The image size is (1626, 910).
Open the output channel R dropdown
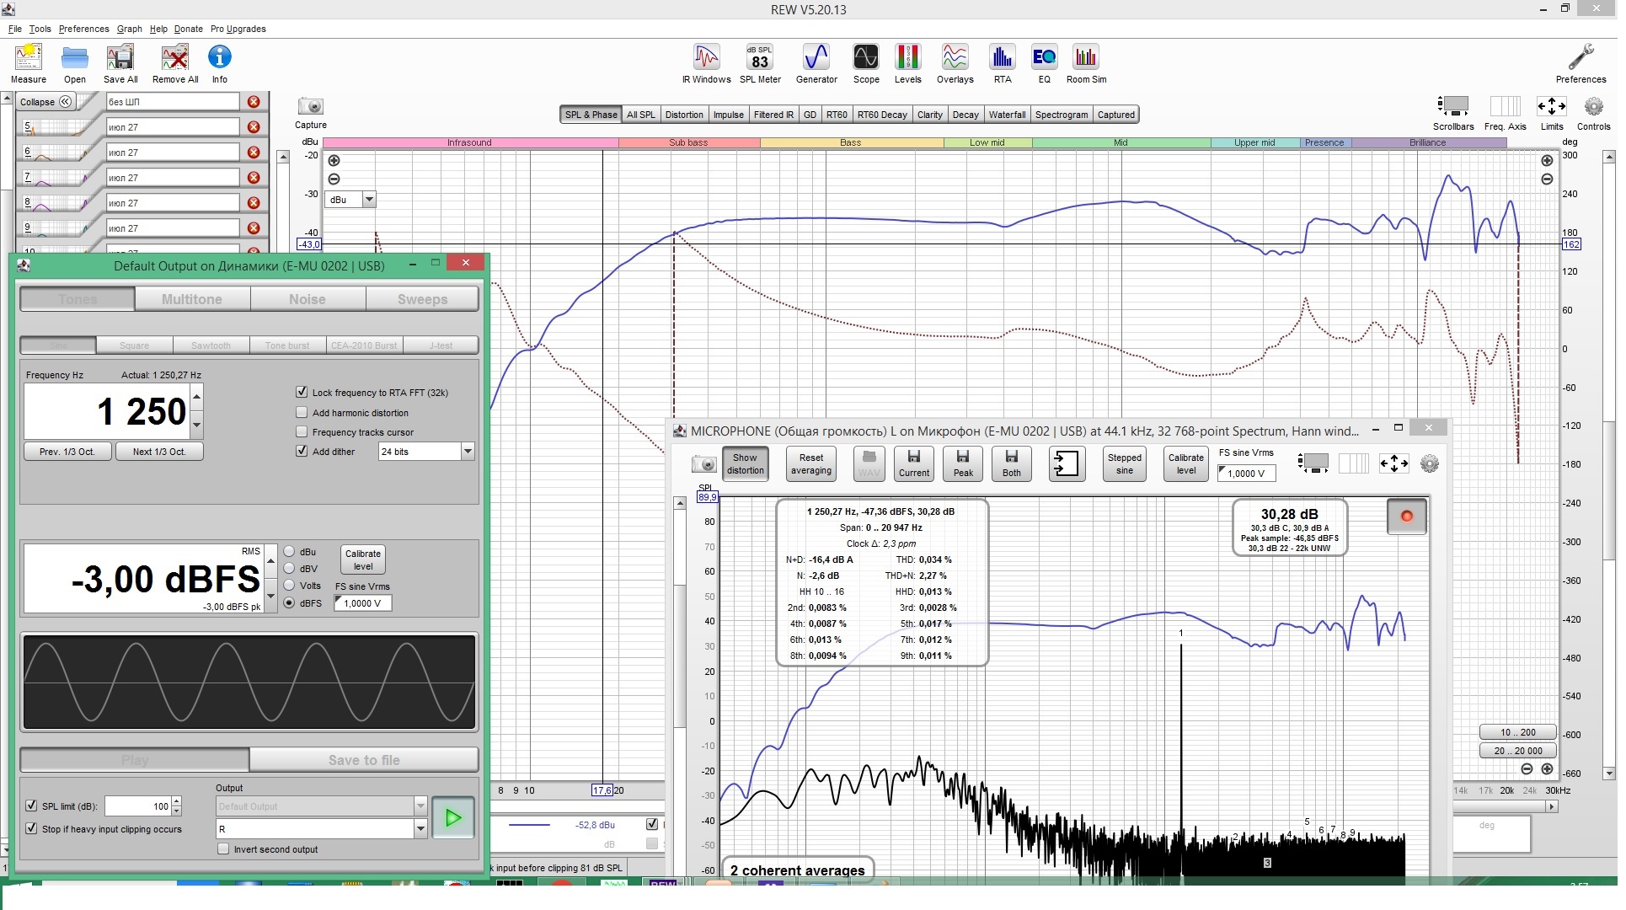420,829
